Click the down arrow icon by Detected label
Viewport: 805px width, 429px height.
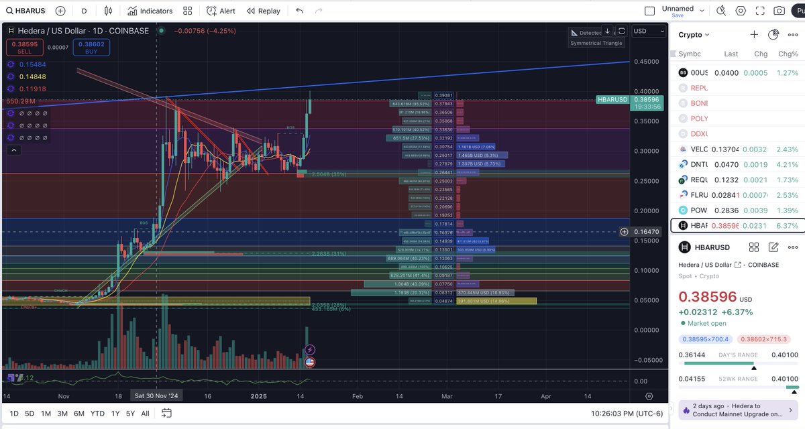click(607, 31)
